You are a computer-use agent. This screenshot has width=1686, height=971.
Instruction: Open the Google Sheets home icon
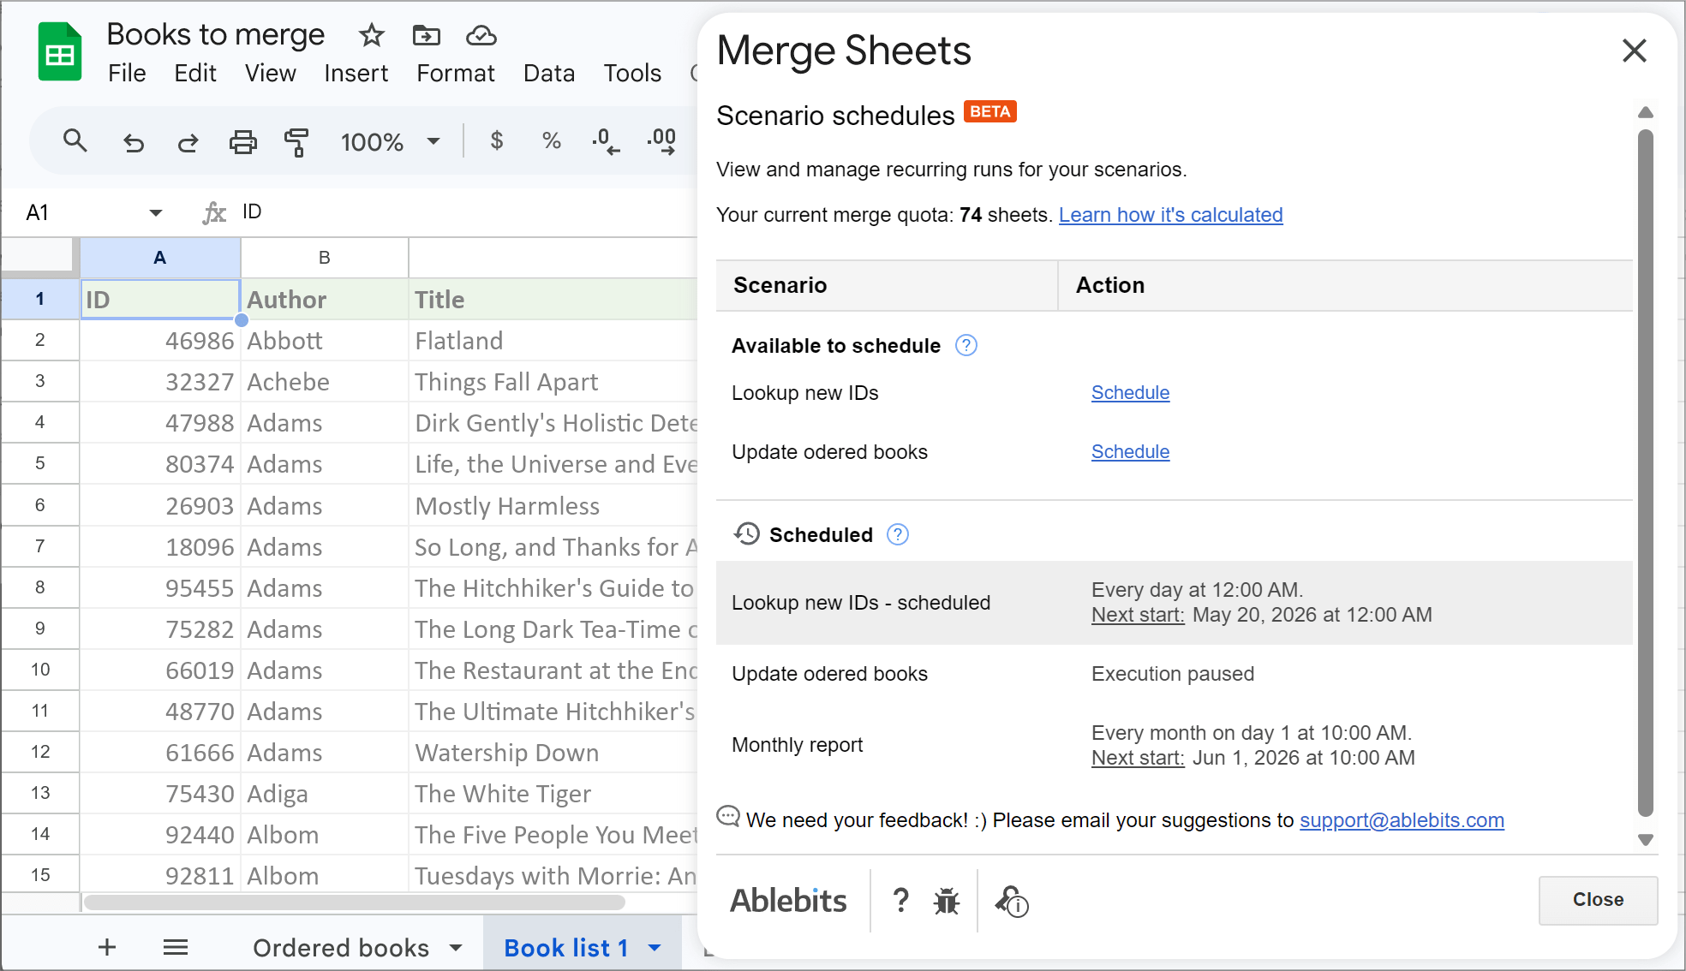click(x=60, y=53)
